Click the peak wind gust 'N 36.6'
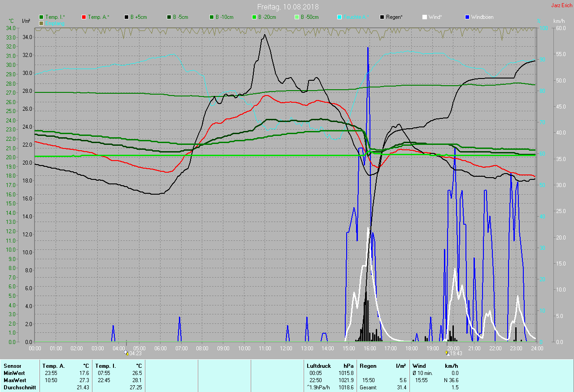574x392 pixels. [450, 380]
